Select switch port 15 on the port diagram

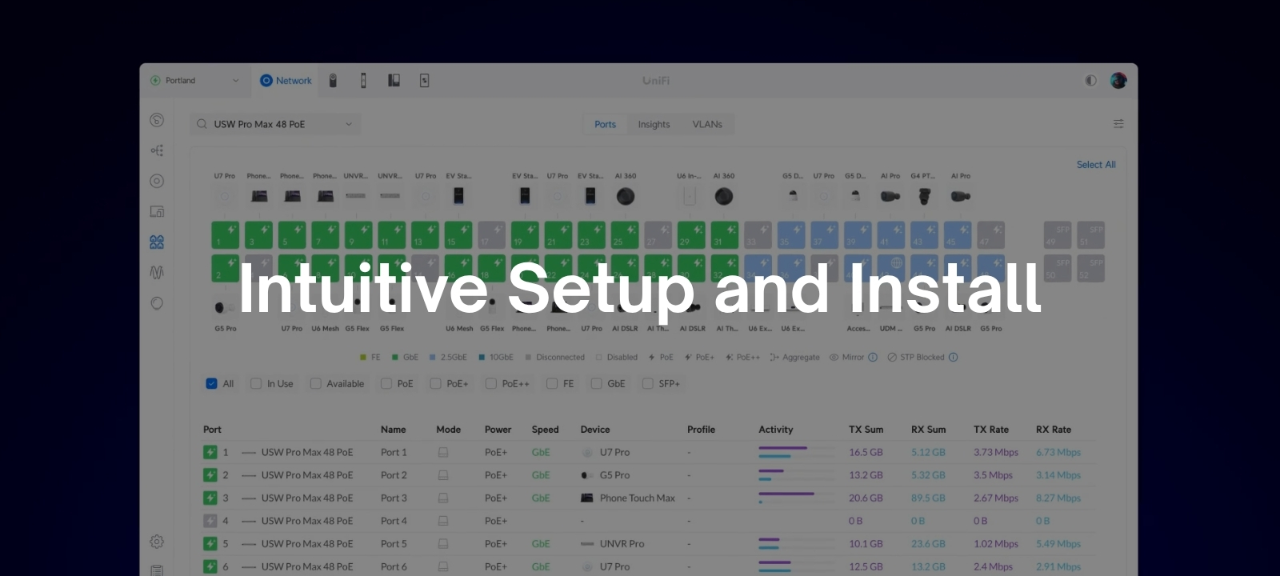click(458, 235)
